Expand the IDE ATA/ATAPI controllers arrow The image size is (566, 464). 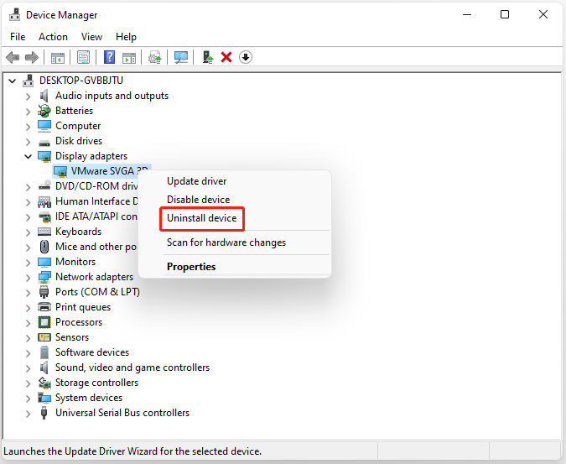[x=29, y=217]
